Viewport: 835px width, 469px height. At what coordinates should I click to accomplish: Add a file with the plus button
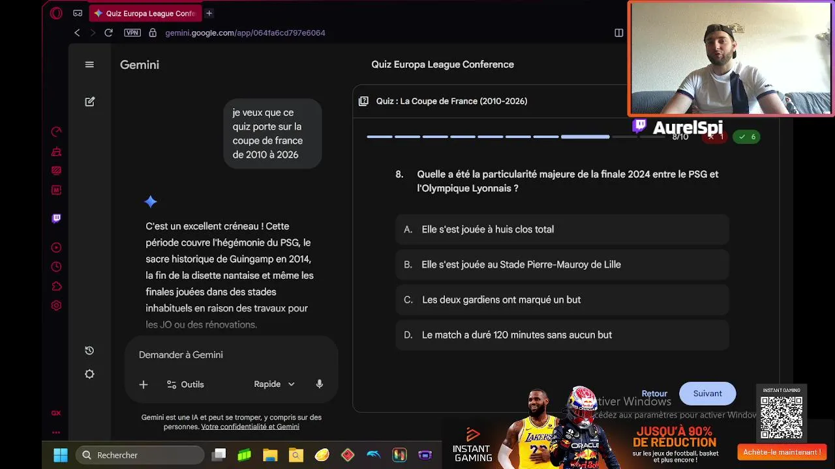click(144, 384)
